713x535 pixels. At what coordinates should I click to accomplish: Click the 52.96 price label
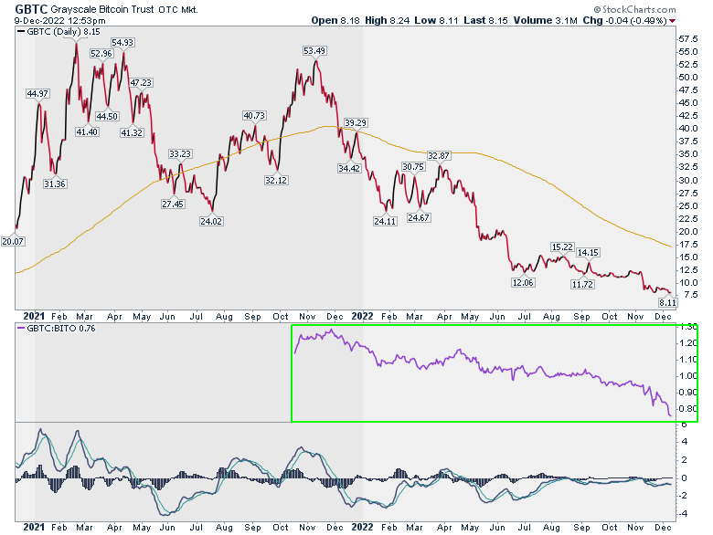tap(101, 54)
